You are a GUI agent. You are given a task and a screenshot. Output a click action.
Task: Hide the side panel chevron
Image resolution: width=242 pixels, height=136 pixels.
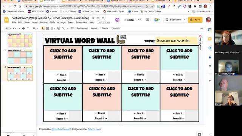tap(210, 134)
